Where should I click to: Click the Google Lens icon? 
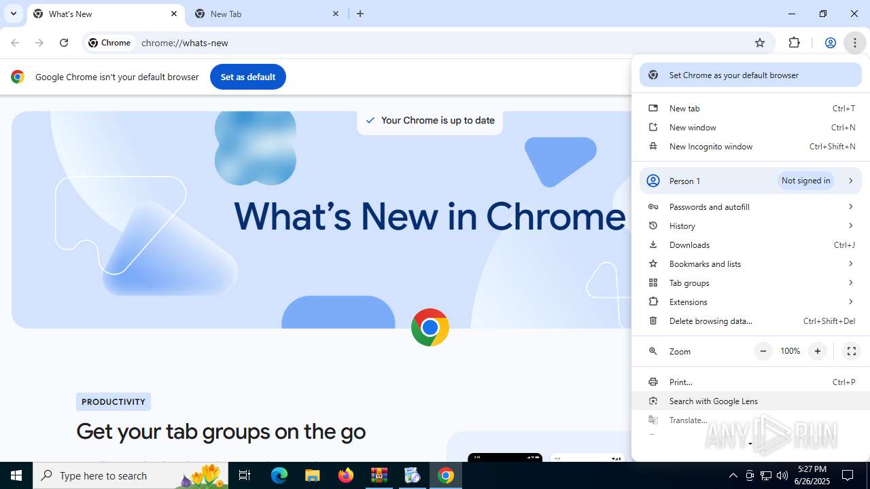click(x=653, y=401)
